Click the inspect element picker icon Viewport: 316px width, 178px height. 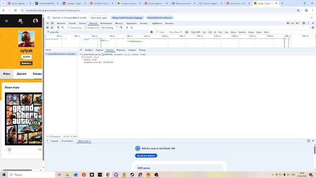tap(47, 23)
